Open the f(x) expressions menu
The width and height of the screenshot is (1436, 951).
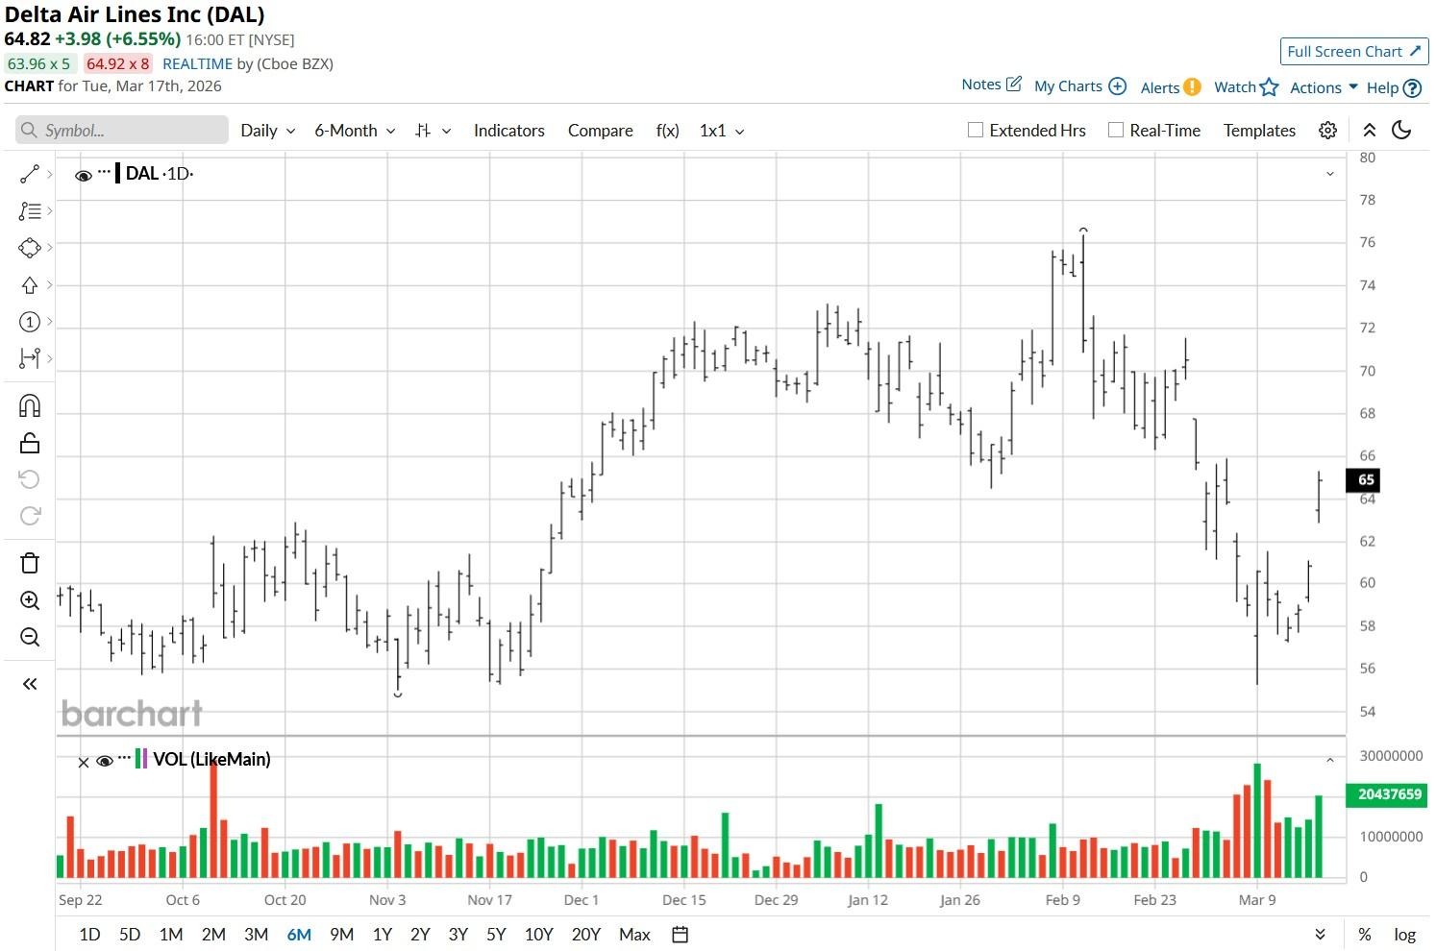tap(668, 131)
